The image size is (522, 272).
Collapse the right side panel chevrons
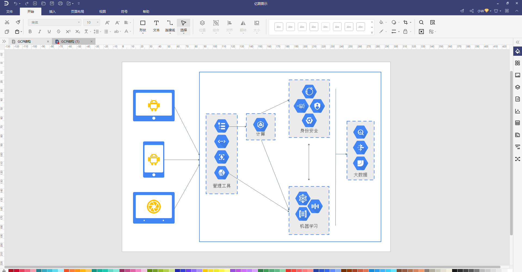(517, 42)
